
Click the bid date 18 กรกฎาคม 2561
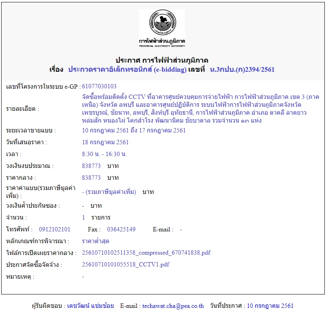[105, 142]
